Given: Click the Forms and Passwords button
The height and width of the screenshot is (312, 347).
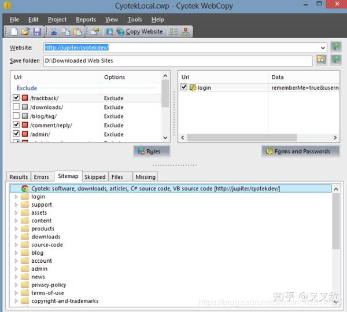Looking at the screenshot, I should point(301,151).
